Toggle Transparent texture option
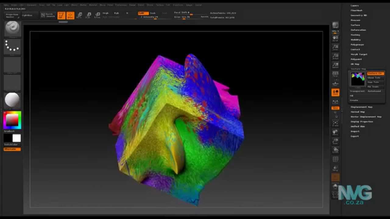Image resolution: width=390 pixels, height=219 pixels. tap(357, 91)
